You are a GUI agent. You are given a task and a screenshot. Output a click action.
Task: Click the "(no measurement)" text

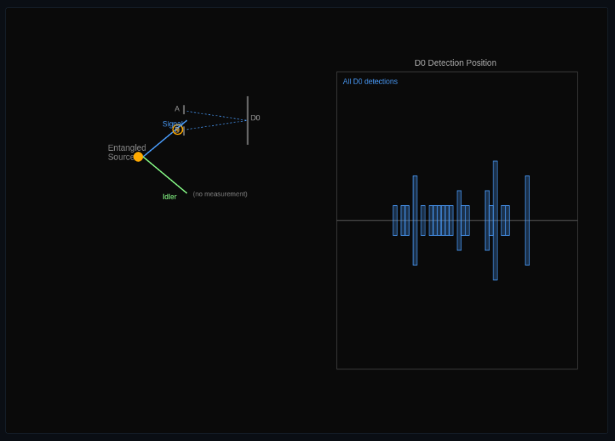point(219,194)
